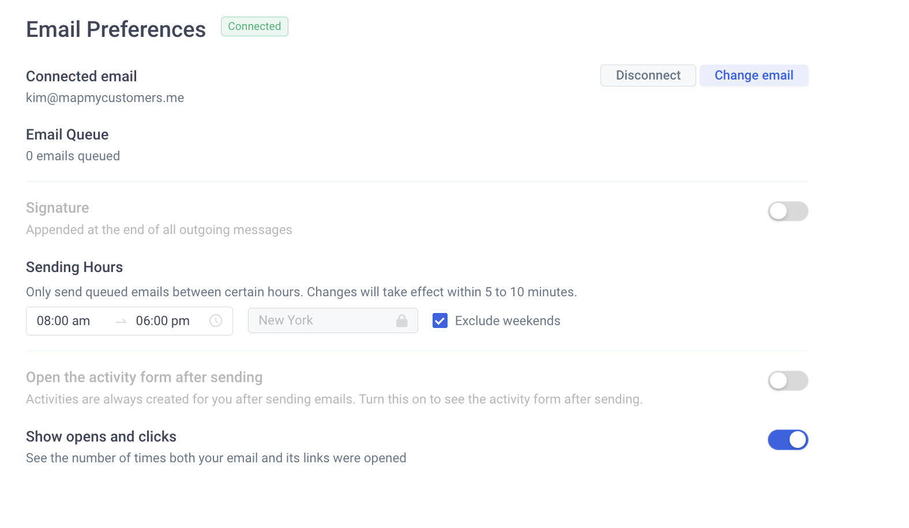Image resolution: width=909 pixels, height=528 pixels.
Task: Click the Disconnect button
Action: coord(648,76)
